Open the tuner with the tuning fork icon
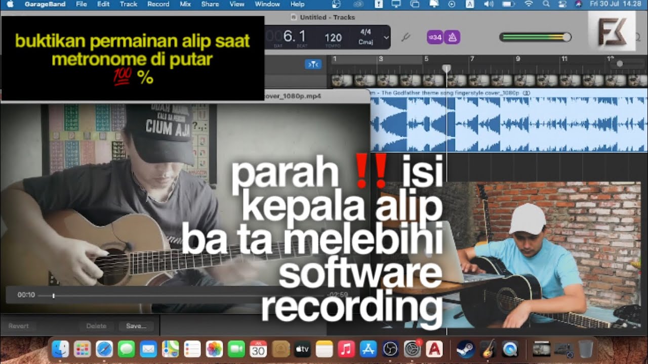This screenshot has height=364, width=648. pos(406,37)
